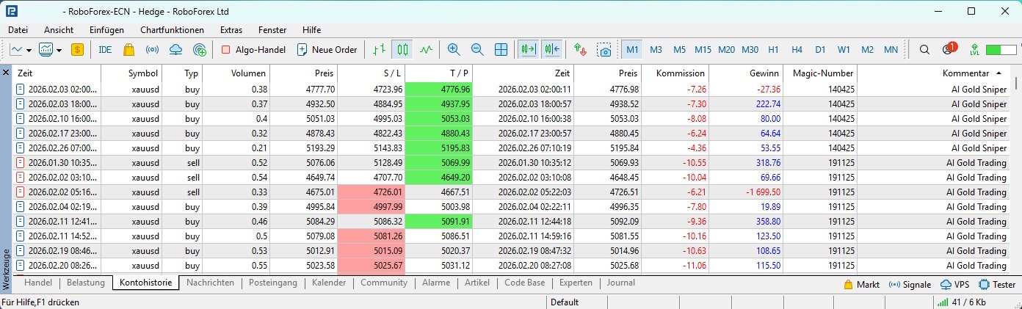
Task: Select the D1 timeframe
Action: pyautogui.click(x=820, y=50)
